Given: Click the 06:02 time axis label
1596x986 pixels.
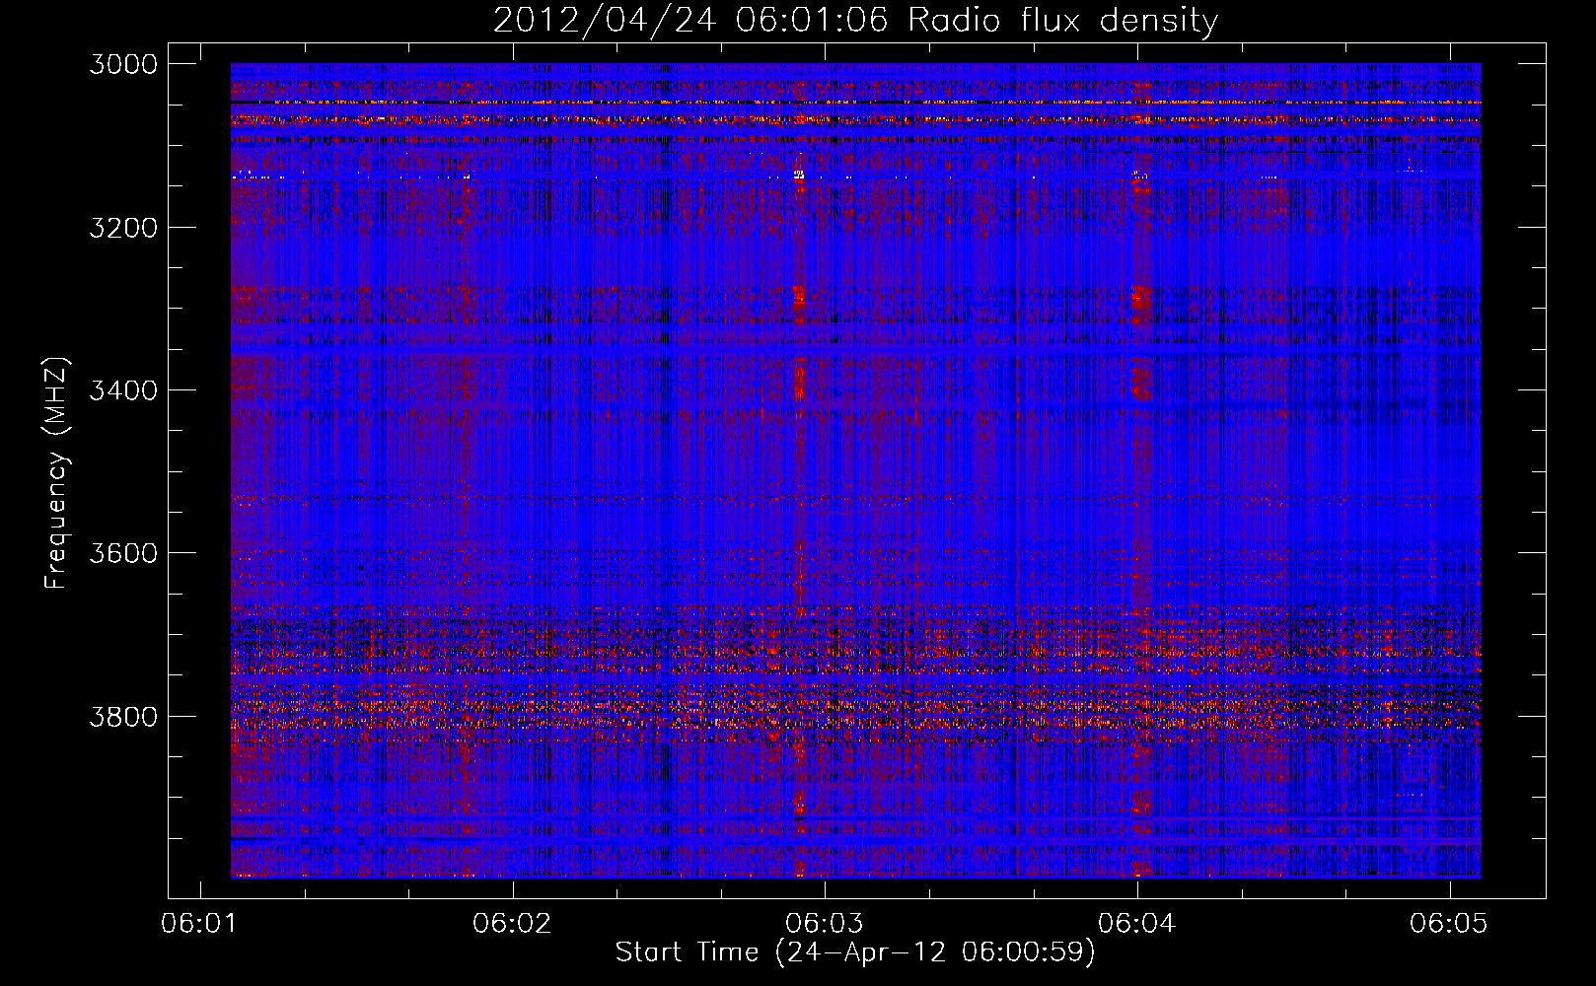Looking at the screenshot, I should pos(512,923).
